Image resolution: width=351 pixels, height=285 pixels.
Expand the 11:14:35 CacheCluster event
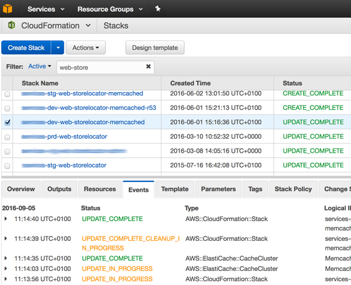[x=6, y=258]
